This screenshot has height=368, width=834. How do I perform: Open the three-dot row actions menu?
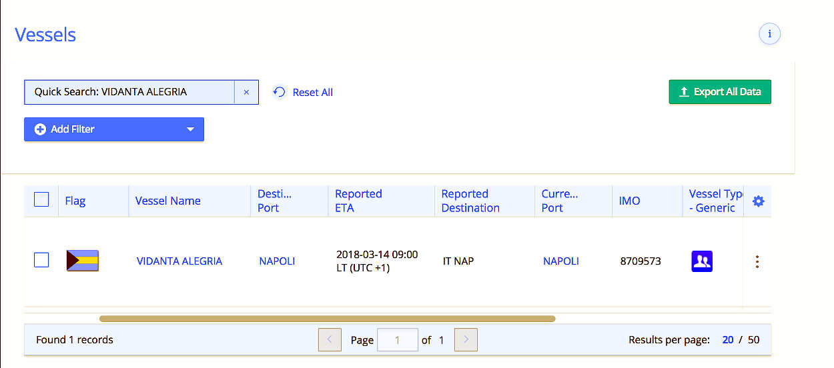point(757,261)
